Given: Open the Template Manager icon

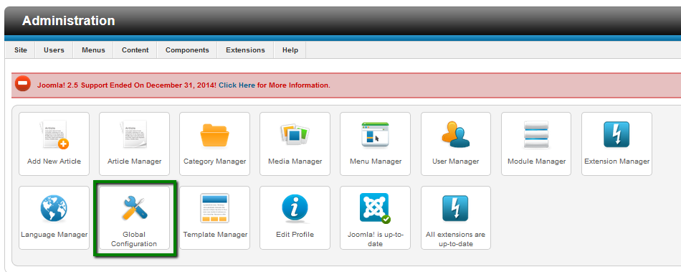Looking at the screenshot, I should 214,209.
